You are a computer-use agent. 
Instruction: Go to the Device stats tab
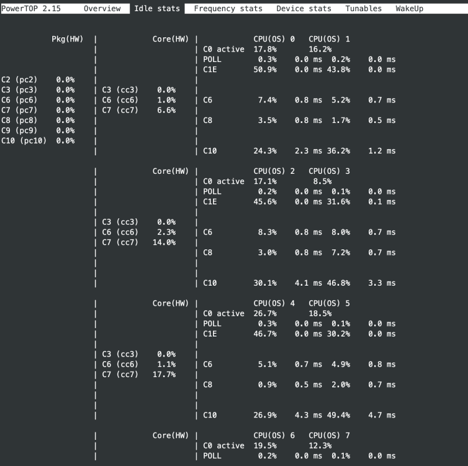(x=304, y=8)
